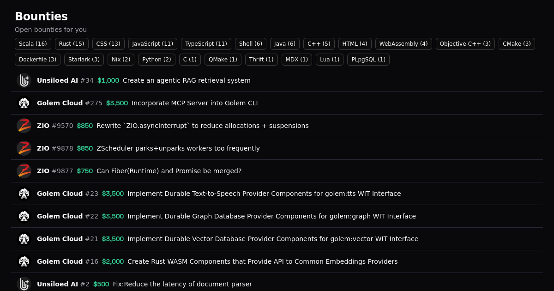Click Golem Cloud logo on issue #21 row
Screen dimensions: 554x291
coord(24,239)
